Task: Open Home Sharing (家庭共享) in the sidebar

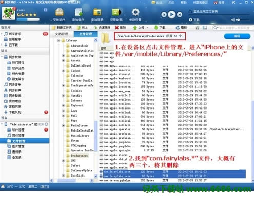Action: [x=13, y=106]
